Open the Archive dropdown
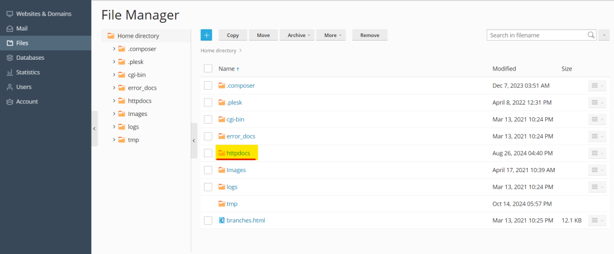This screenshot has height=254, width=614. (297, 35)
